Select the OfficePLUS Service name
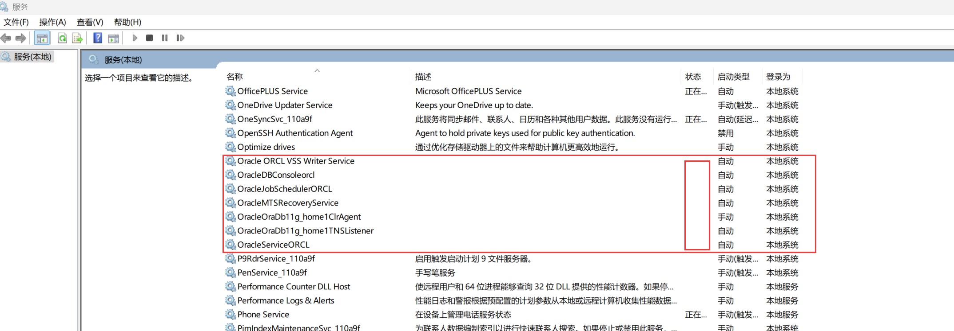The image size is (954, 331). (x=272, y=91)
